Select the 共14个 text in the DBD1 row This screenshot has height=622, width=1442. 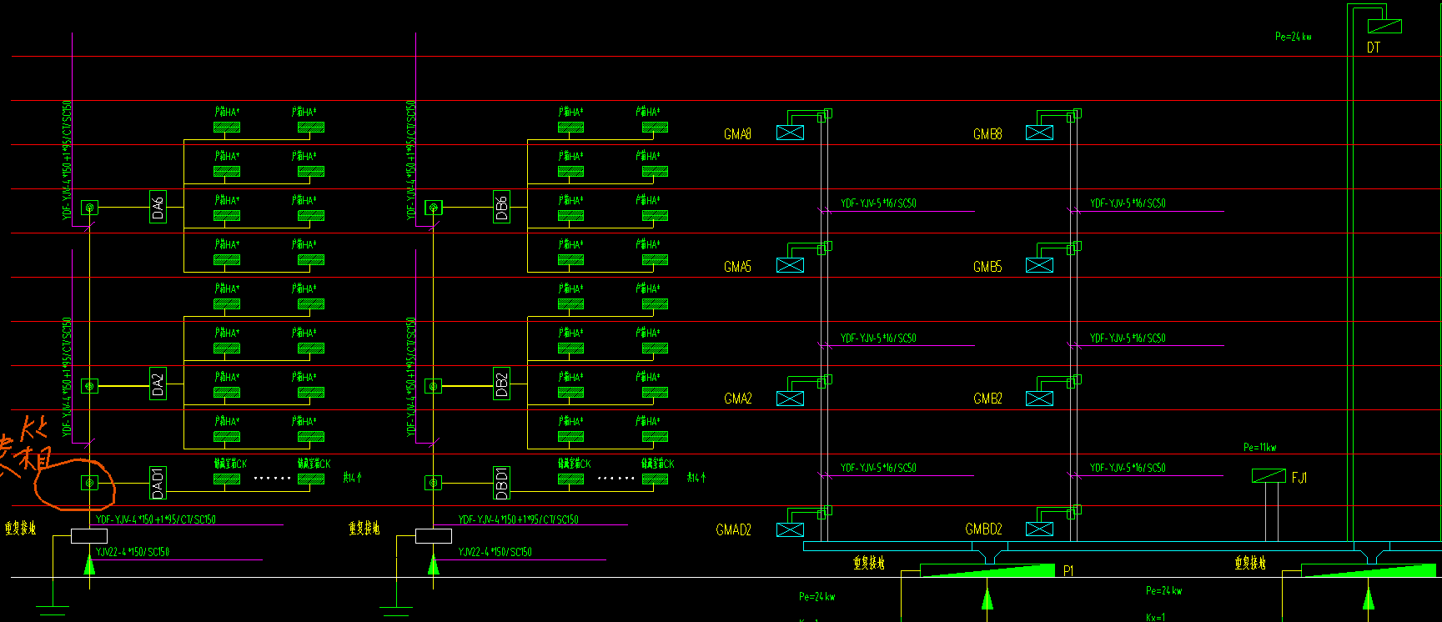(x=696, y=478)
